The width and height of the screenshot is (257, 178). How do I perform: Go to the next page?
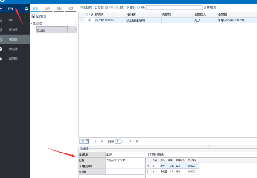point(130,141)
